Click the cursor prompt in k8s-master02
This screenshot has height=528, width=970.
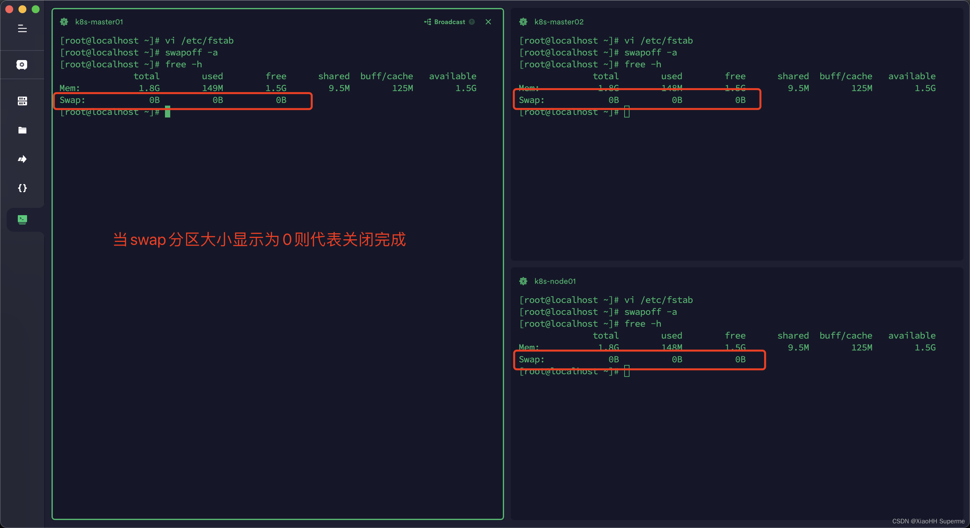tap(627, 112)
